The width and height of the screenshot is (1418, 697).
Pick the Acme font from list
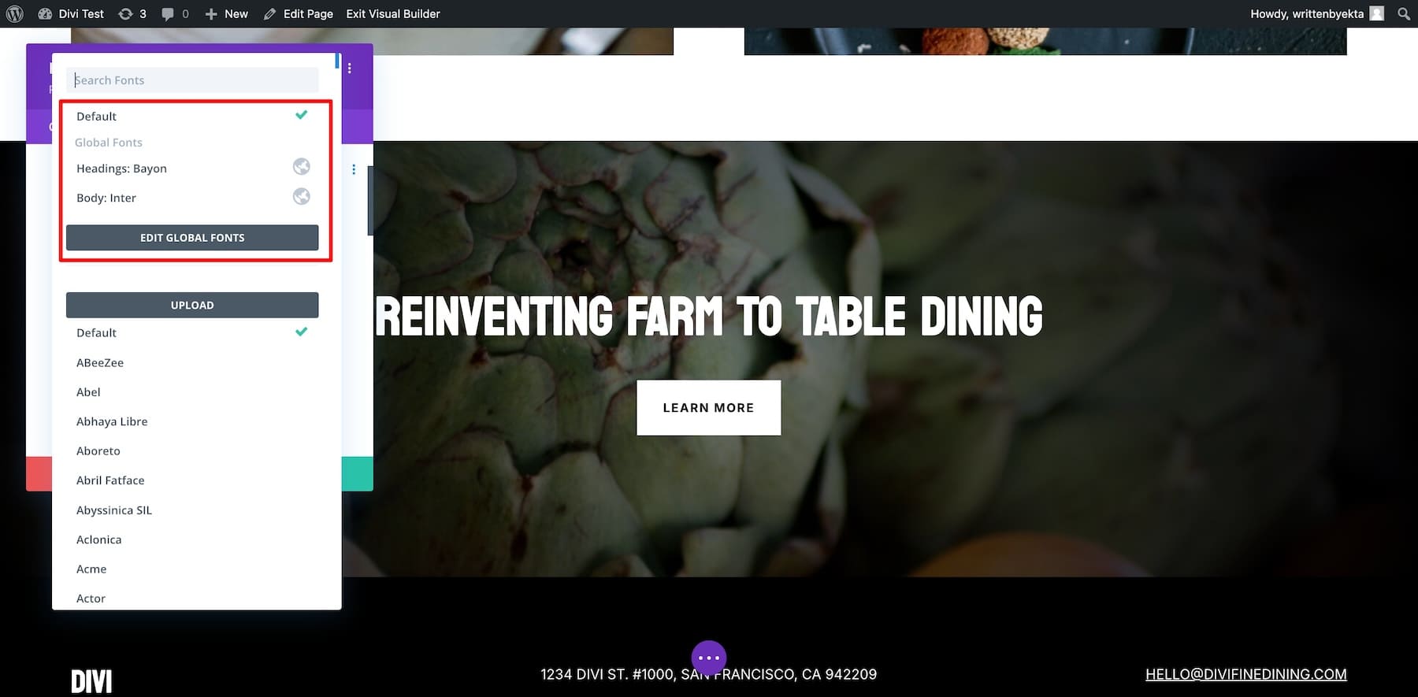[x=91, y=569]
